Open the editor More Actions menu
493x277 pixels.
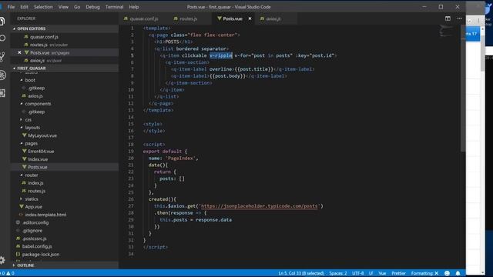[459, 18]
